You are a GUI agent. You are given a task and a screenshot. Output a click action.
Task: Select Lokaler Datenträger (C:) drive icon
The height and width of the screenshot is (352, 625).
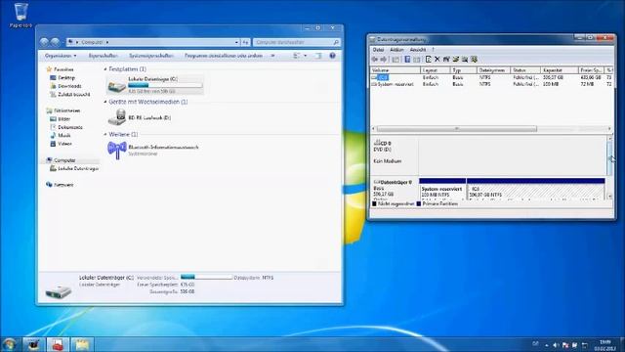tap(117, 85)
